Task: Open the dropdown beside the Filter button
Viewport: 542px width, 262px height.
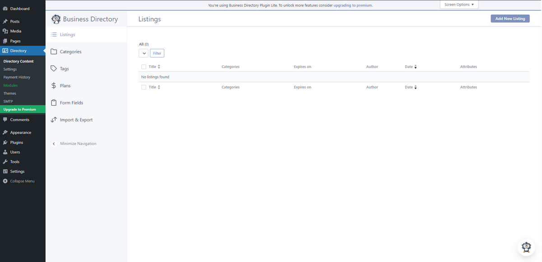Action: coord(144,53)
